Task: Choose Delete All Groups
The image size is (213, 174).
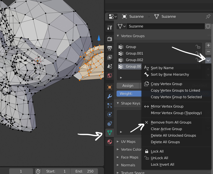Action: click(176, 142)
